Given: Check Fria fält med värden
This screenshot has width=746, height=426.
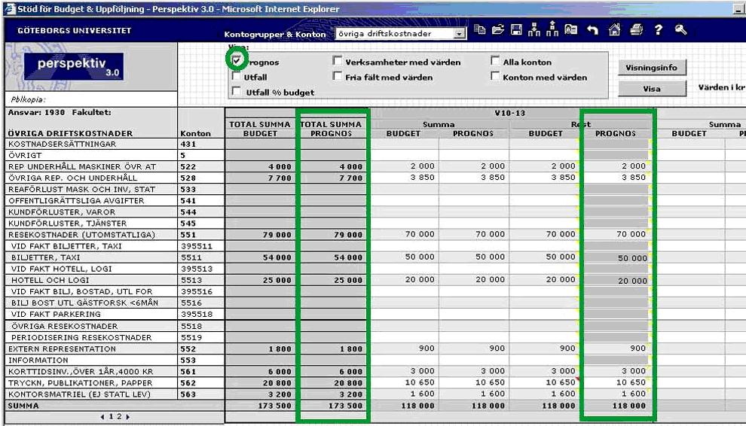Looking at the screenshot, I should (x=338, y=76).
